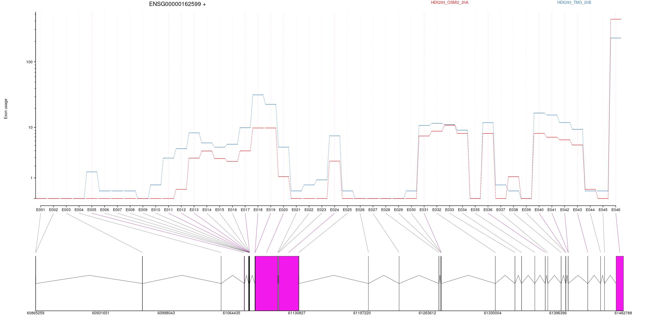Click the red E046 usage segment at top
This screenshot has height=326, width=653.
(616, 19)
